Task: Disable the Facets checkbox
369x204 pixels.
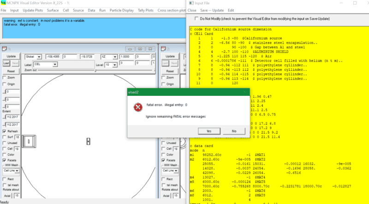Action: coord(5,160)
